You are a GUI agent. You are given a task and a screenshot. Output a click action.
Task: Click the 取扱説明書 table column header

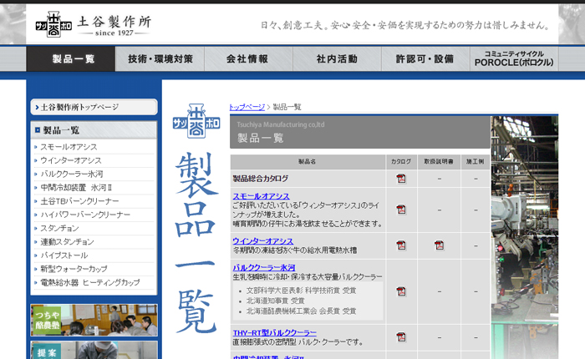click(x=439, y=162)
